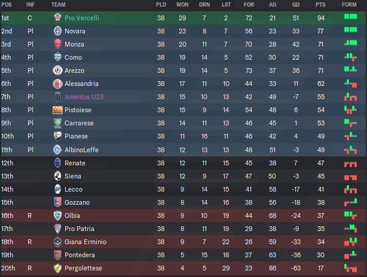This screenshot has width=367, height=277.
Task: Select the Pontedera row team name
Action: 80,255
